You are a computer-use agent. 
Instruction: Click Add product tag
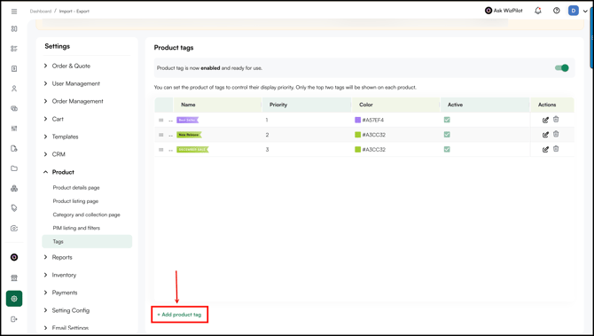coord(179,315)
